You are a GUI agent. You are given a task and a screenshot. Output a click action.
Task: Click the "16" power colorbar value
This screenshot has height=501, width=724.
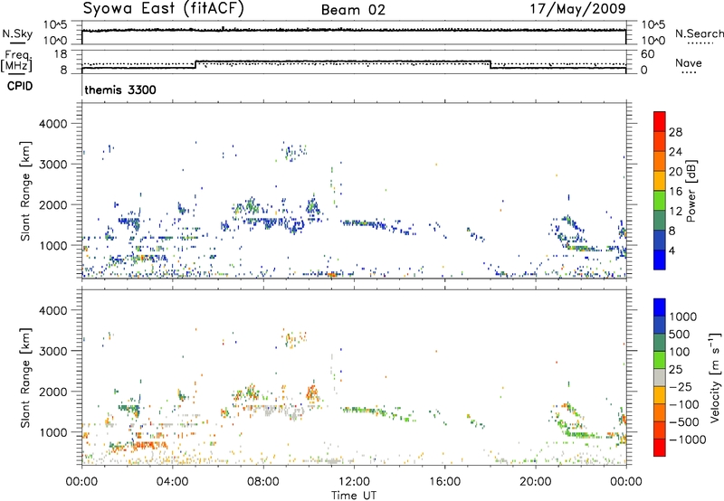(675, 192)
